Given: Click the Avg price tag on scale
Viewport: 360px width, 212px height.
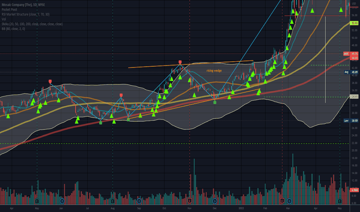Looking at the screenshot, I should [346, 72].
